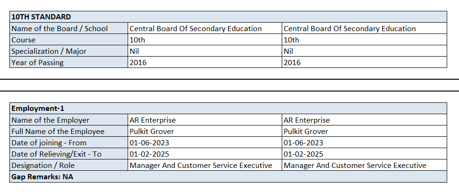Select the 'Name of the Board / School' label cell

[x=60, y=28]
